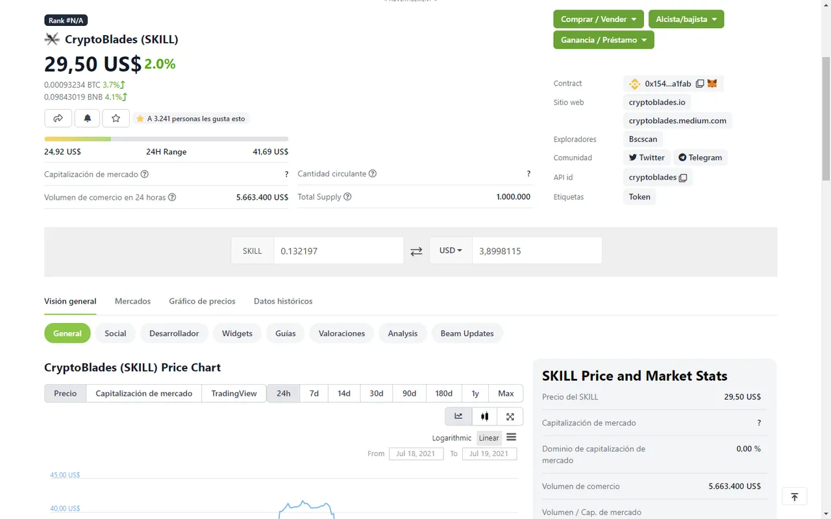Switch to line chart view icon
Image resolution: width=831 pixels, height=519 pixels.
click(x=458, y=416)
